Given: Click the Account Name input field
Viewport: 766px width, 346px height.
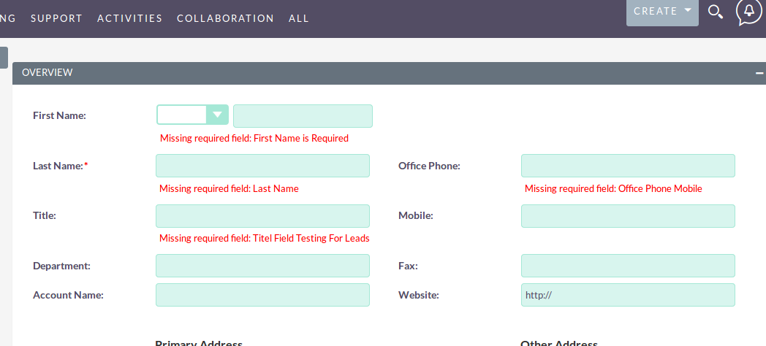Looking at the screenshot, I should coord(263,295).
